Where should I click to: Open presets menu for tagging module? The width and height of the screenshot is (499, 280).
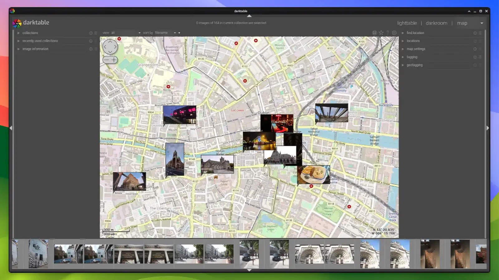coord(480,57)
